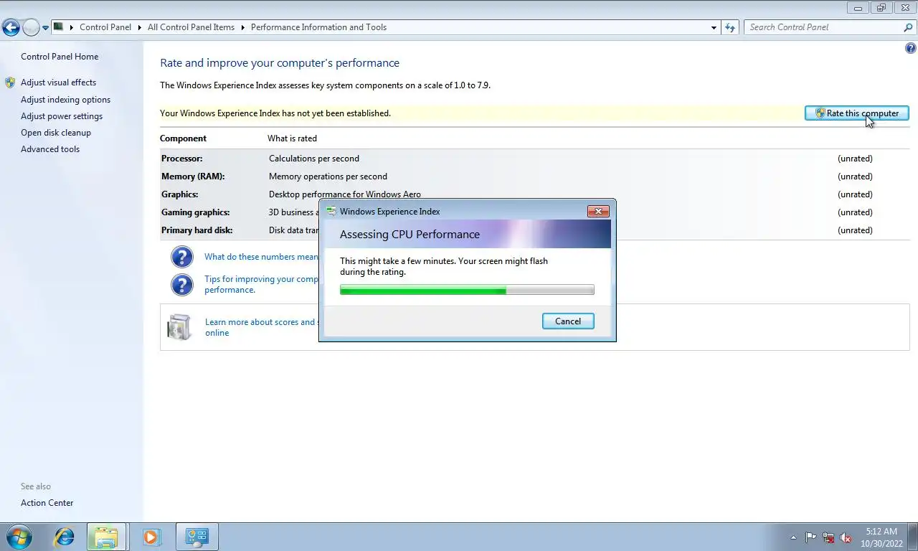
Task: Click the Control Panel taskbar button
Action: pos(197,537)
